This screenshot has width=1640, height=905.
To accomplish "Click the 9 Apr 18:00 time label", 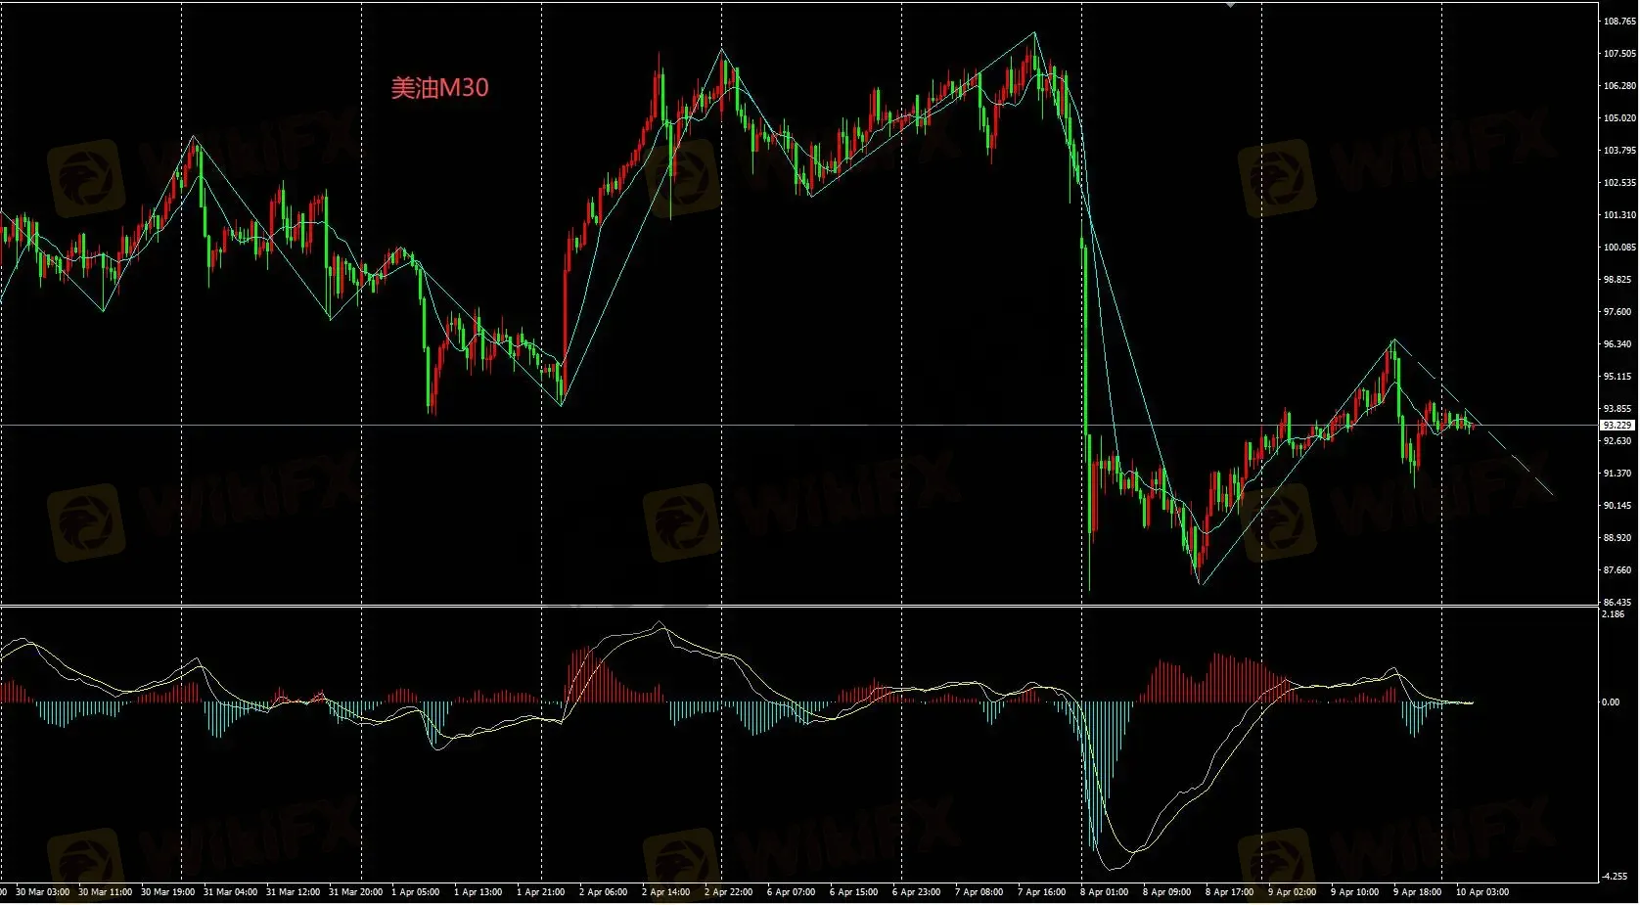I will tap(1418, 892).
